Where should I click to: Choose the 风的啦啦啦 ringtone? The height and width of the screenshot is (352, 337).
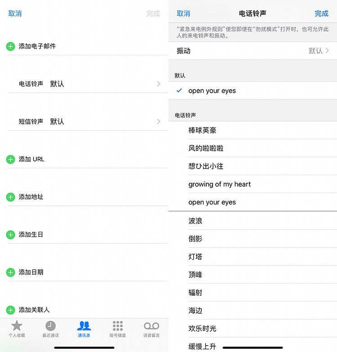(253, 148)
